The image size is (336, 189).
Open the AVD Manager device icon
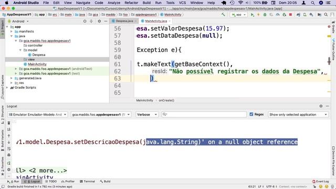click(304, 15)
